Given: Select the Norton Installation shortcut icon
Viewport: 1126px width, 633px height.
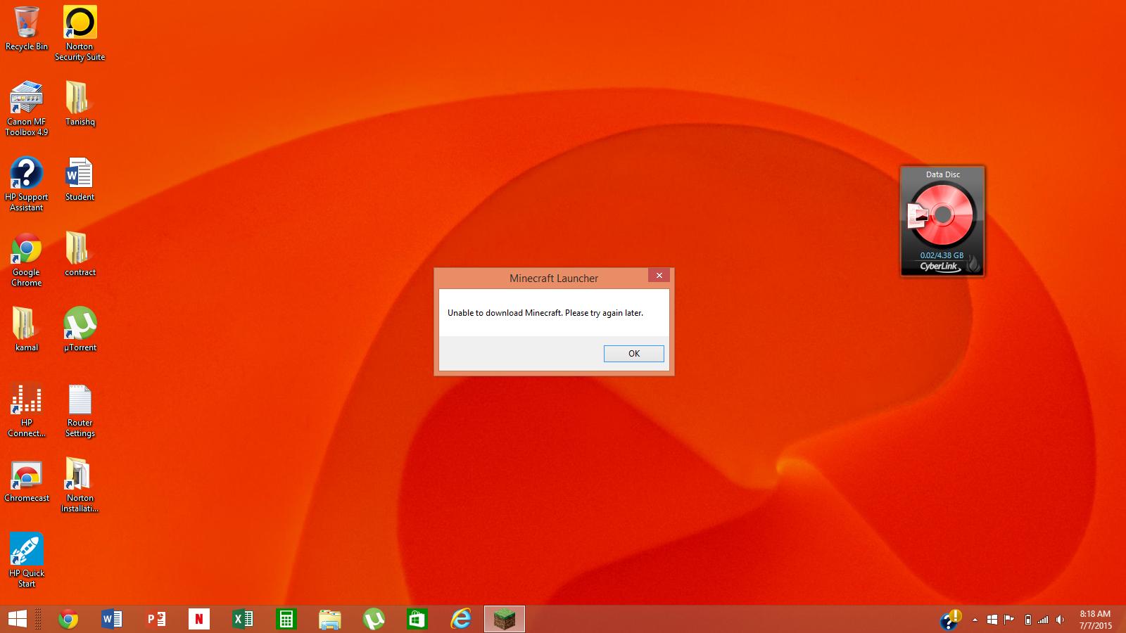Looking at the screenshot, I should click(80, 485).
